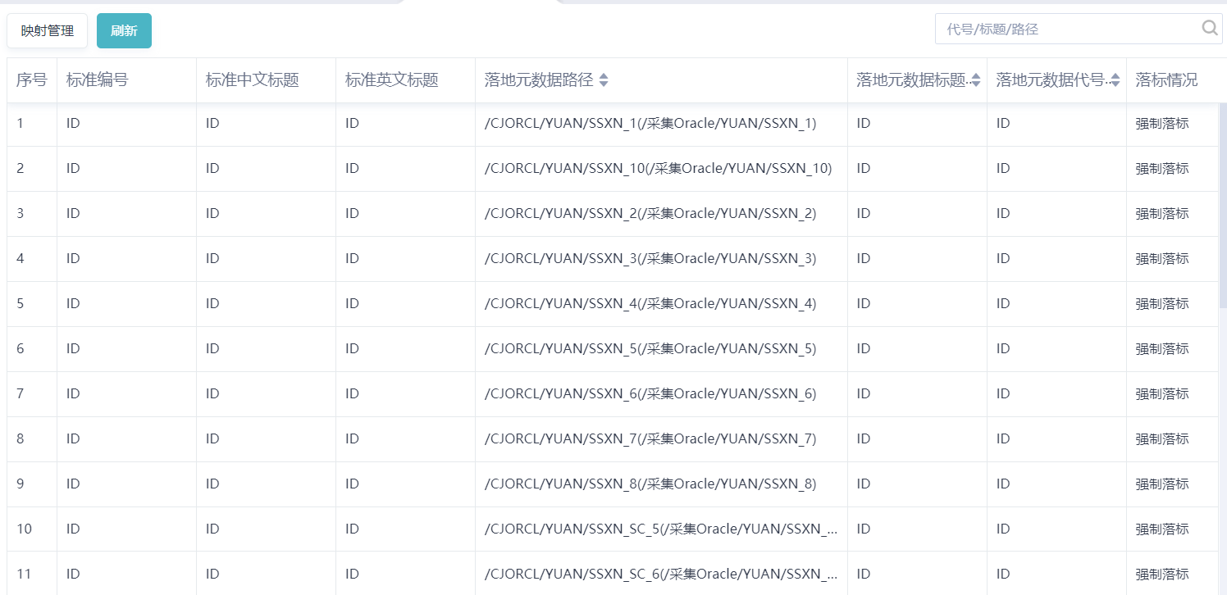Select the 标准编号 column header
This screenshot has width=1227, height=595.
pos(97,80)
